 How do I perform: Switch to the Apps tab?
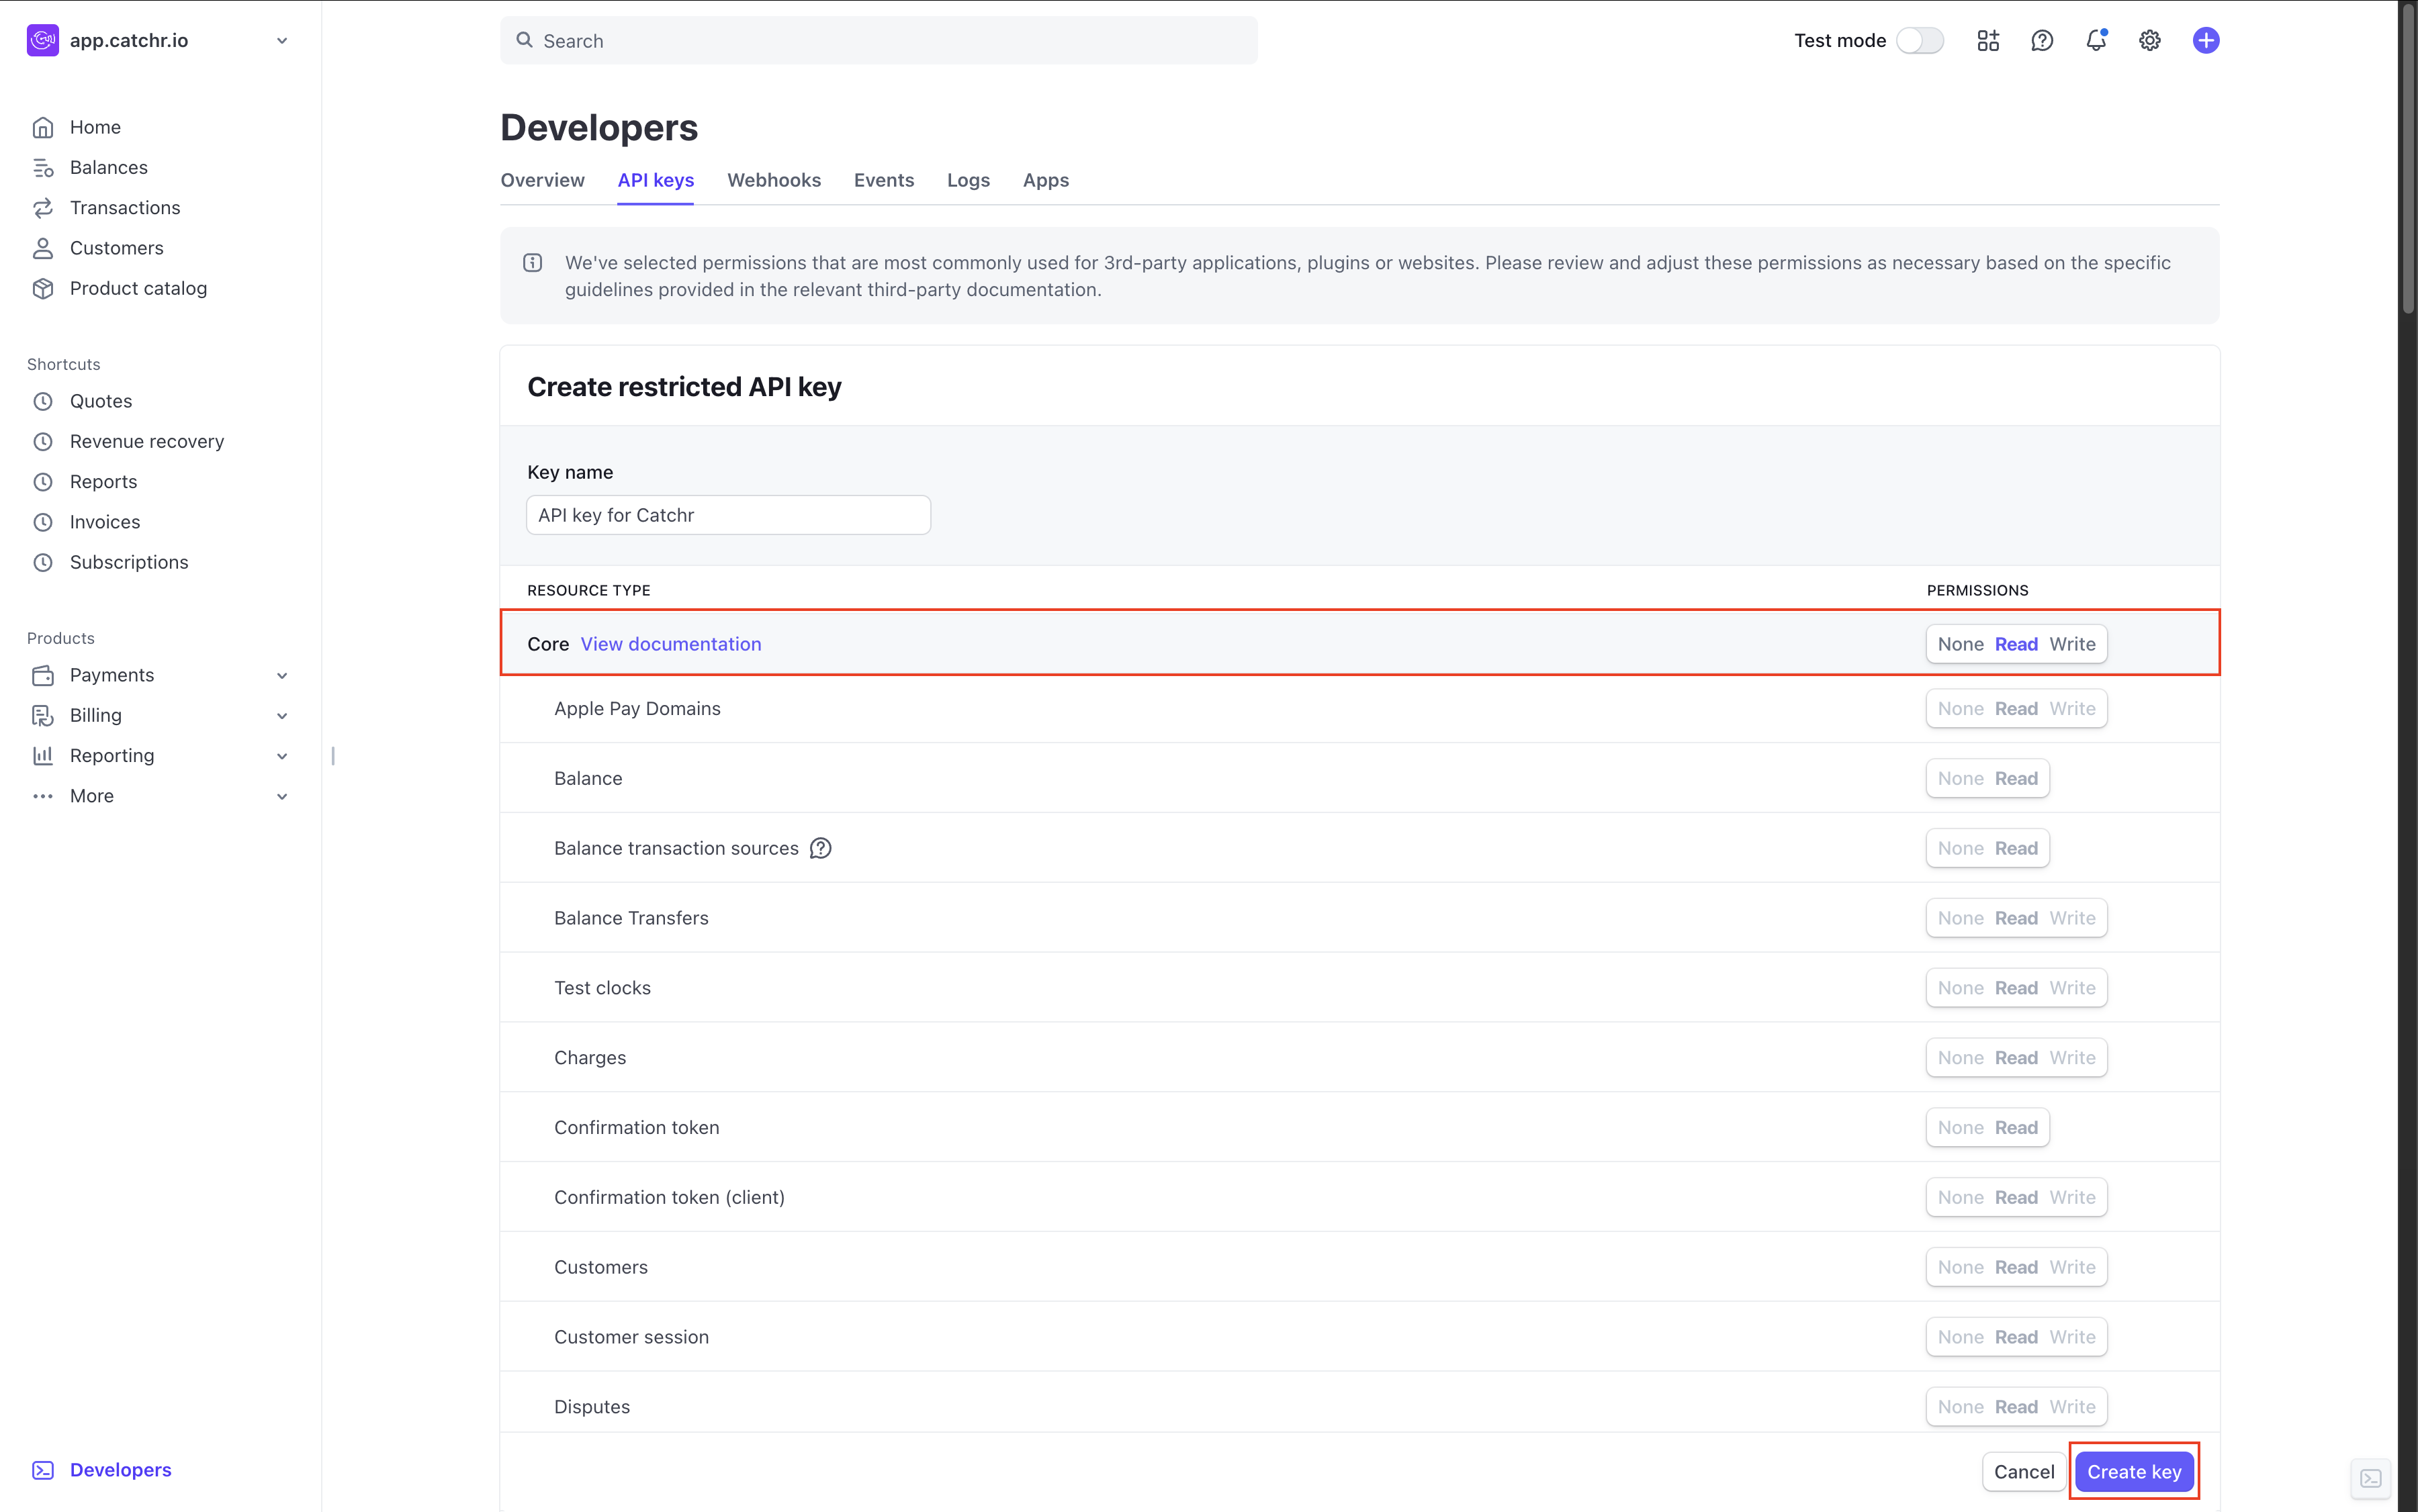1045,180
